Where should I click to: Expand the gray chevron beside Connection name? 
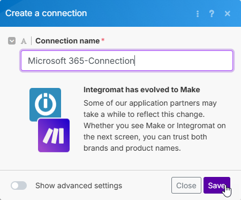12,41
